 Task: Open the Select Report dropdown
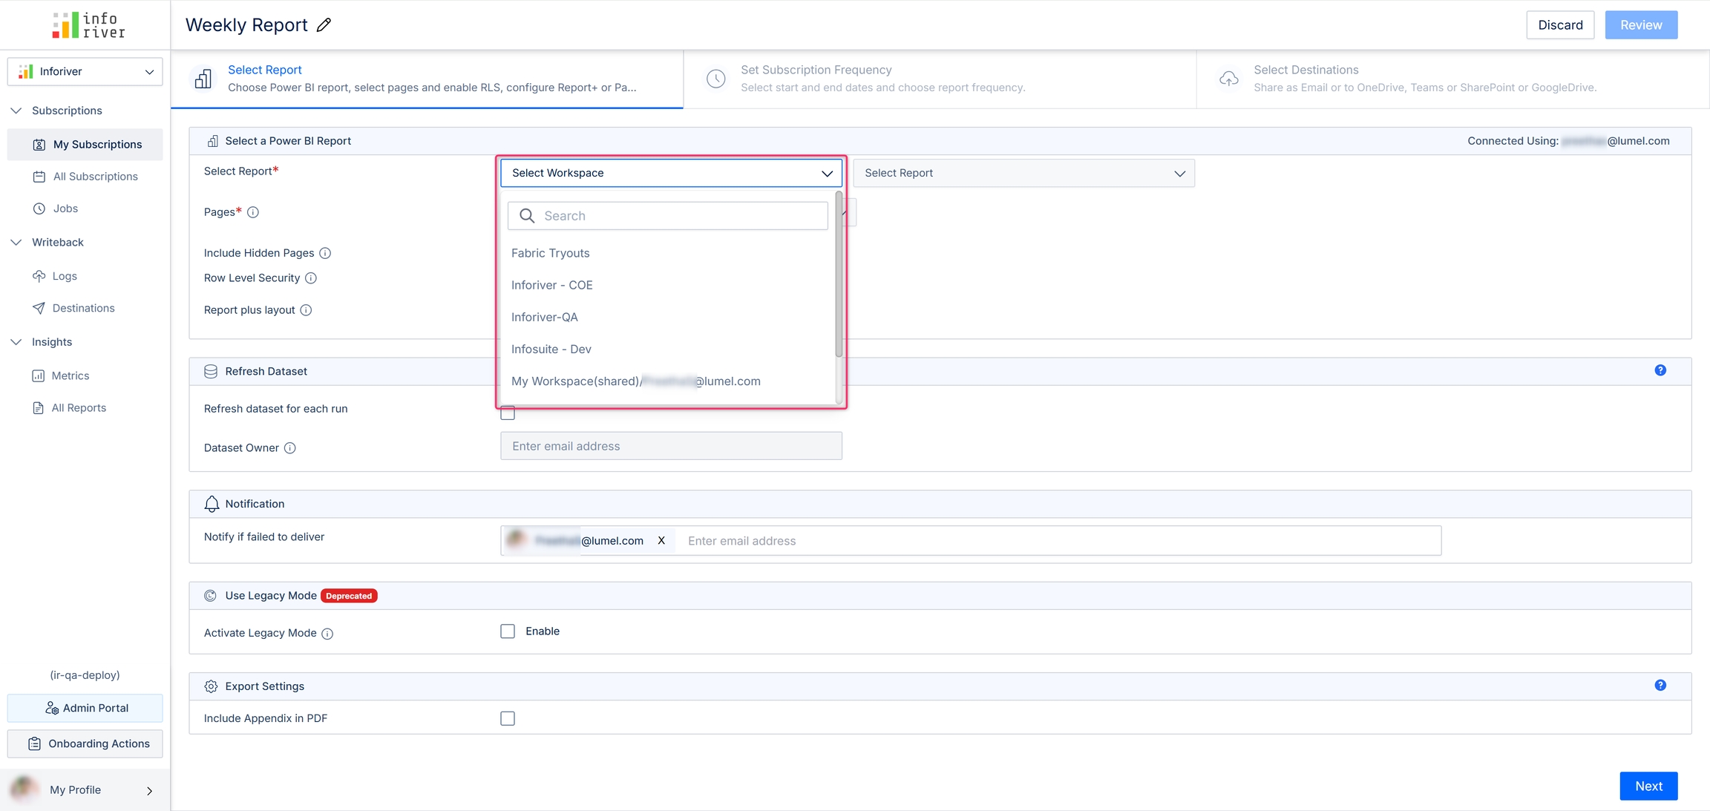[1023, 173]
